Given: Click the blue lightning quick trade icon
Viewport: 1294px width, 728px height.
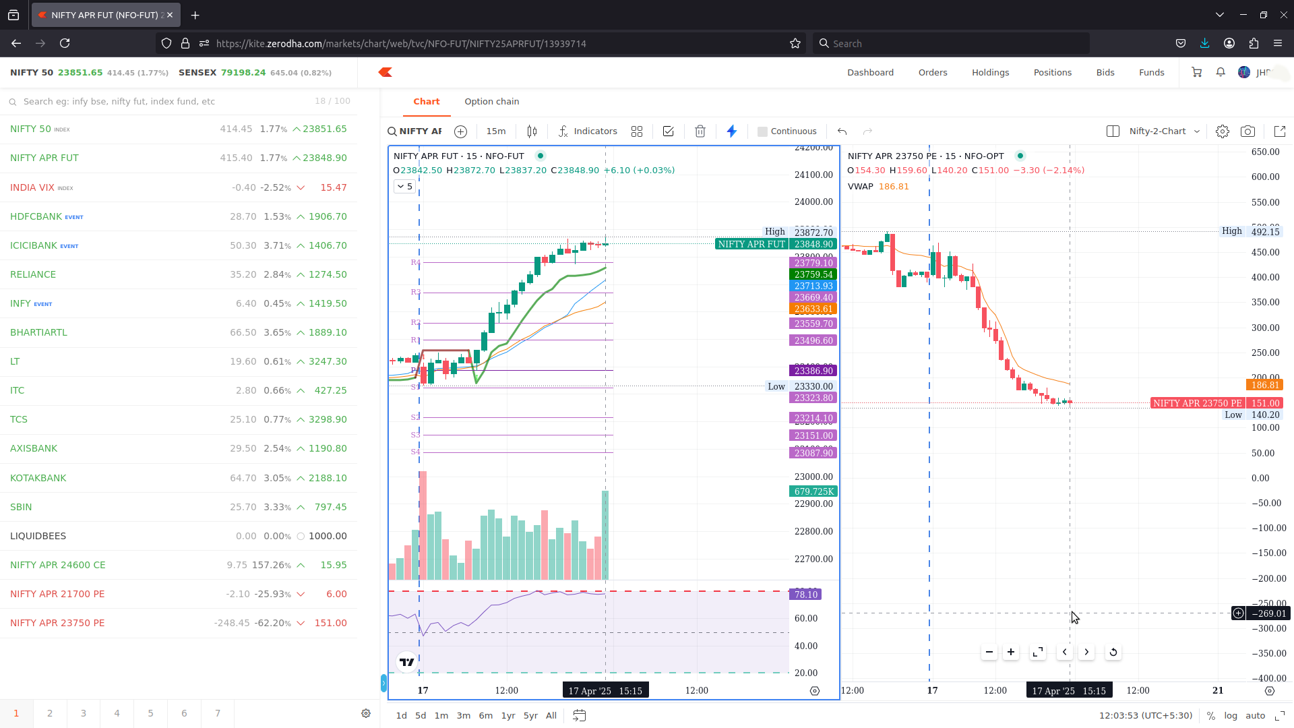Looking at the screenshot, I should 732,131.
